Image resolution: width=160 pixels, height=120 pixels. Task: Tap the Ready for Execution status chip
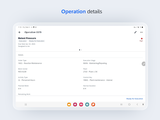tap(37, 41)
